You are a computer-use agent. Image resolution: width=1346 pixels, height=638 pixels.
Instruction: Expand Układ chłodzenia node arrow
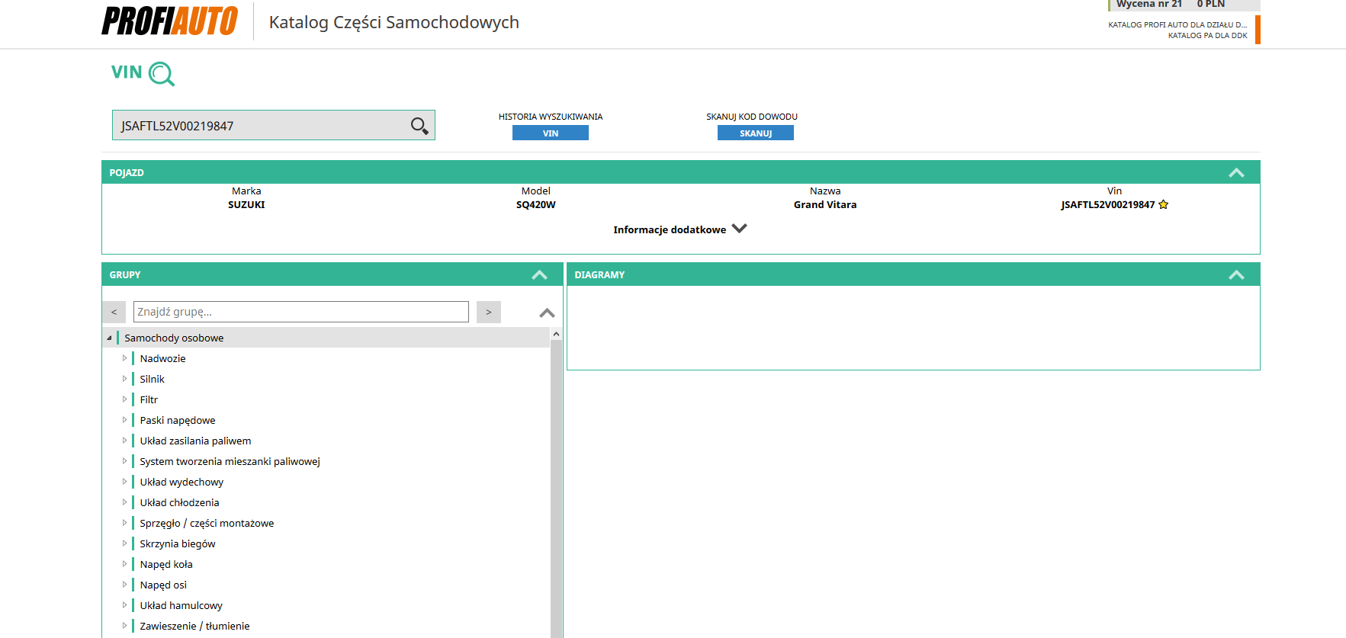124,502
